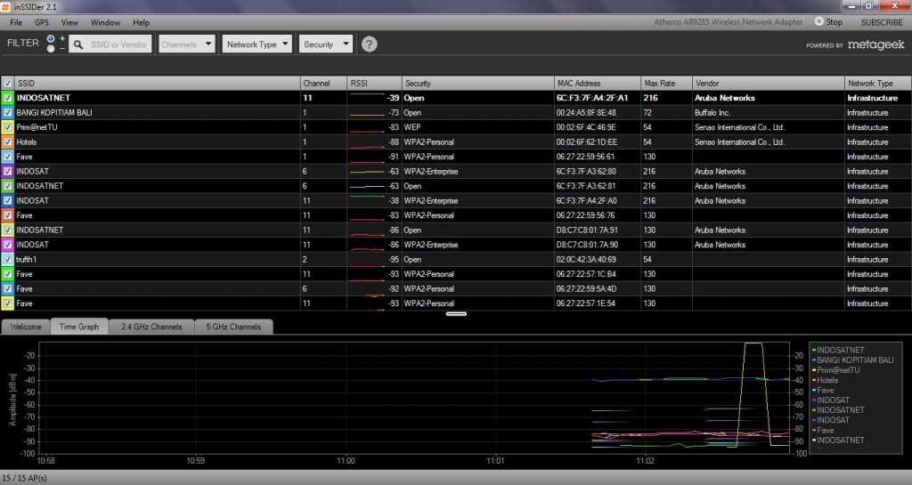912x485 pixels.
Task: Click the SUBSCRIBE link
Action: 881,22
